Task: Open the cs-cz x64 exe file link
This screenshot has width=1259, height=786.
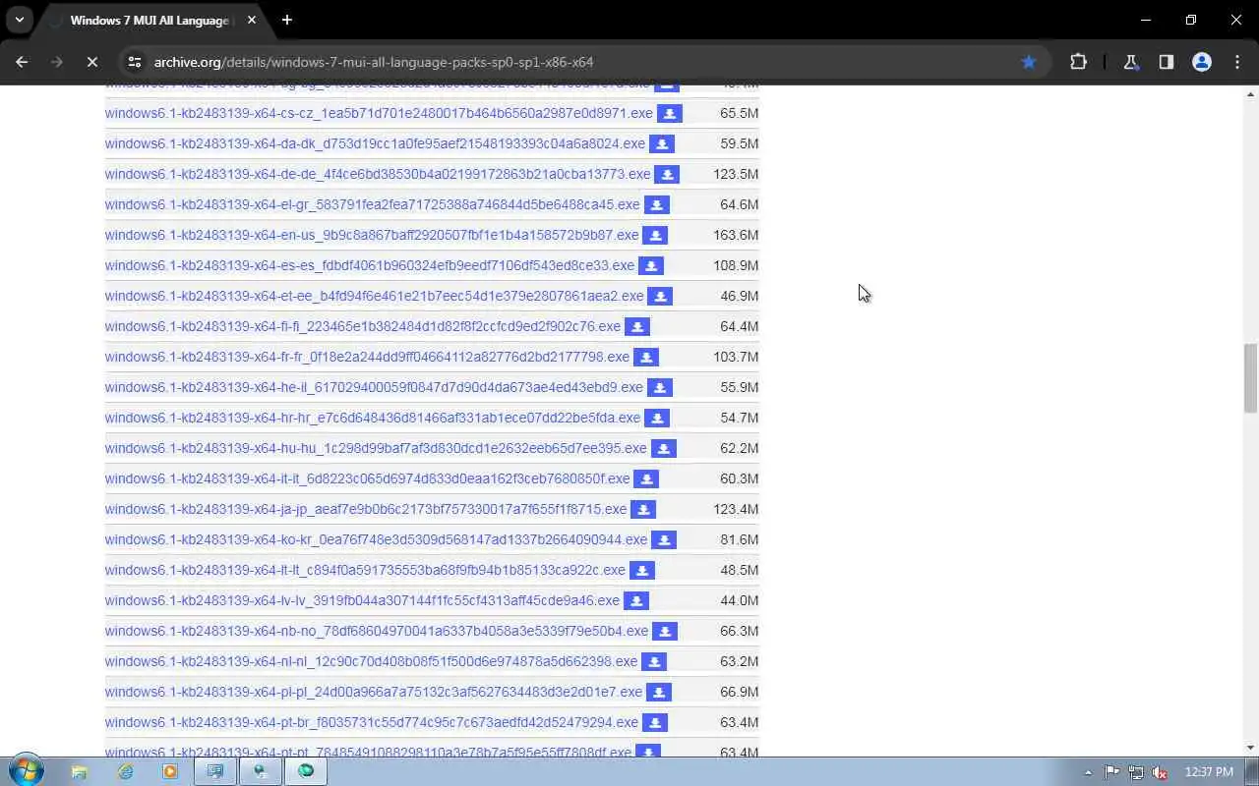Action: coord(379,113)
